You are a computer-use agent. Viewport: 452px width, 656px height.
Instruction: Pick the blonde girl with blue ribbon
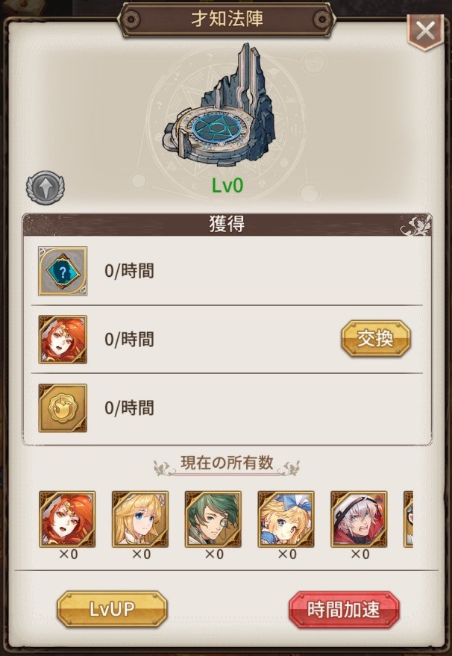[286, 519]
